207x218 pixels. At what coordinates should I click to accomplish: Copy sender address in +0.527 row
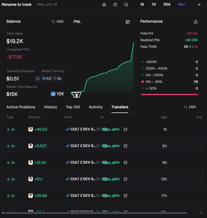(x=98, y=146)
